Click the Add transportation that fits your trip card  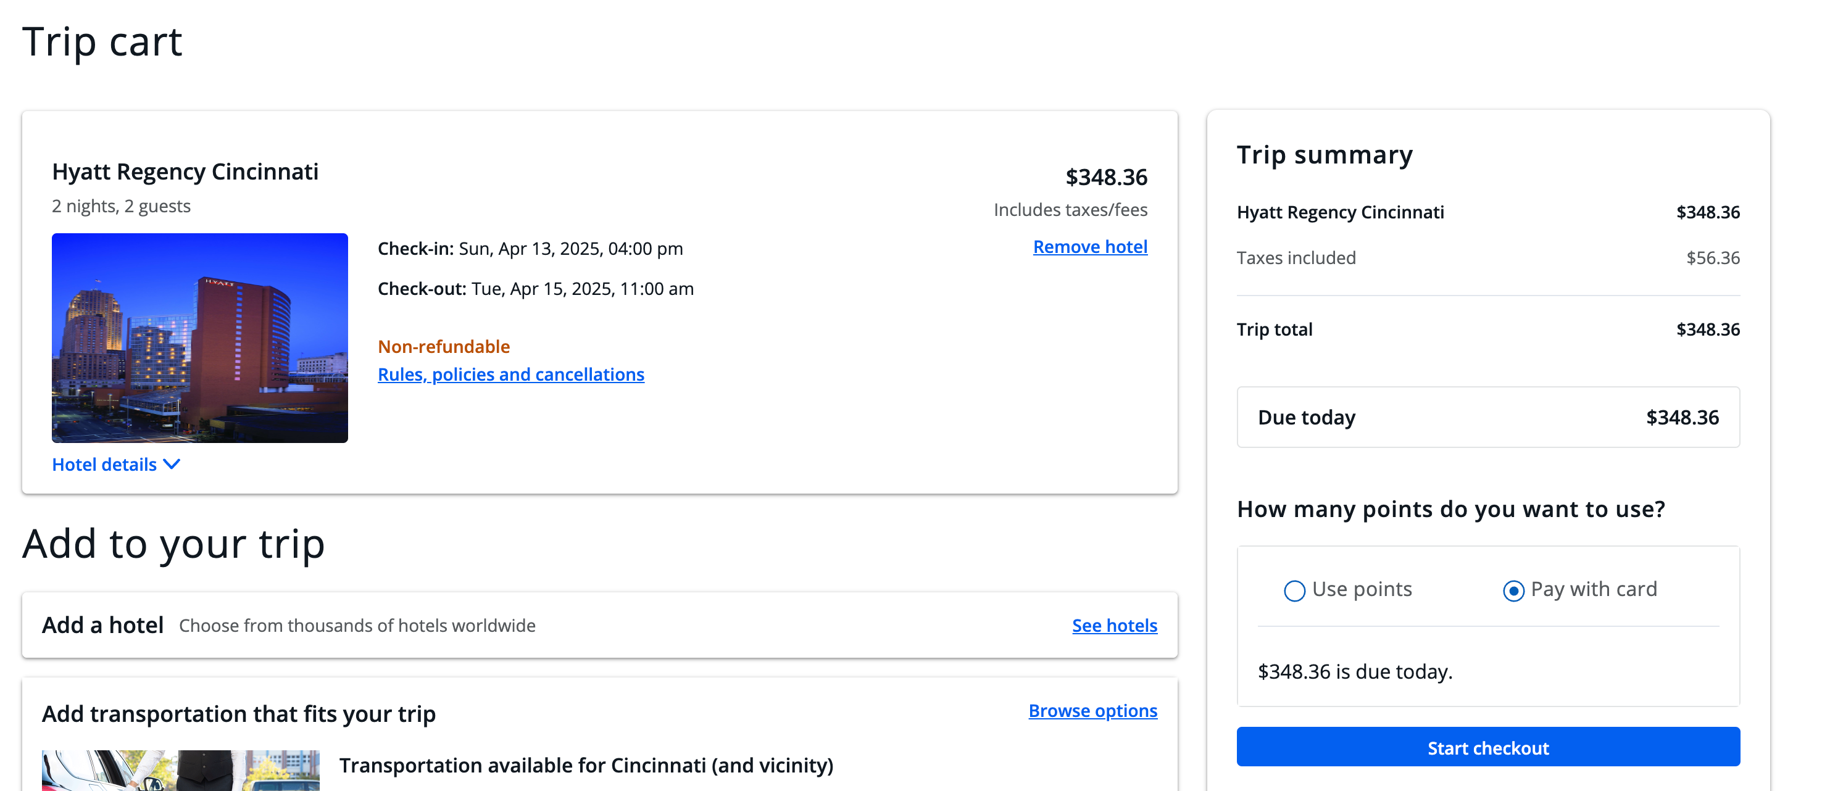pyautogui.click(x=495, y=714)
